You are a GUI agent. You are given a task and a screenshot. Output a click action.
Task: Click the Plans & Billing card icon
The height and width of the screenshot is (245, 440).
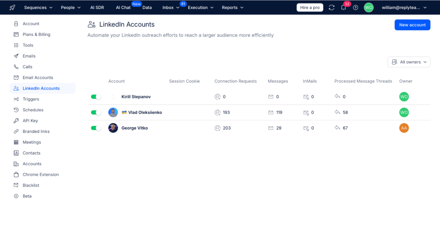pos(16,34)
